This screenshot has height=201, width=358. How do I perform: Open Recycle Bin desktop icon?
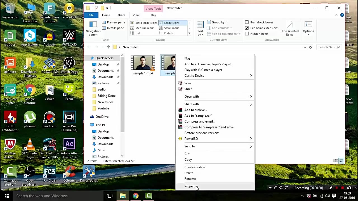tap(10, 11)
